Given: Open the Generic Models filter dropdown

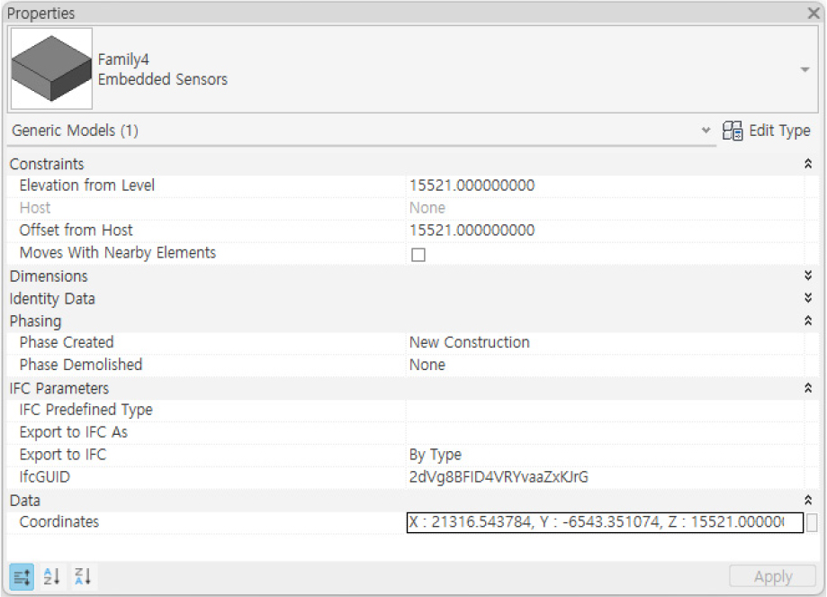Looking at the screenshot, I should pyautogui.click(x=706, y=131).
